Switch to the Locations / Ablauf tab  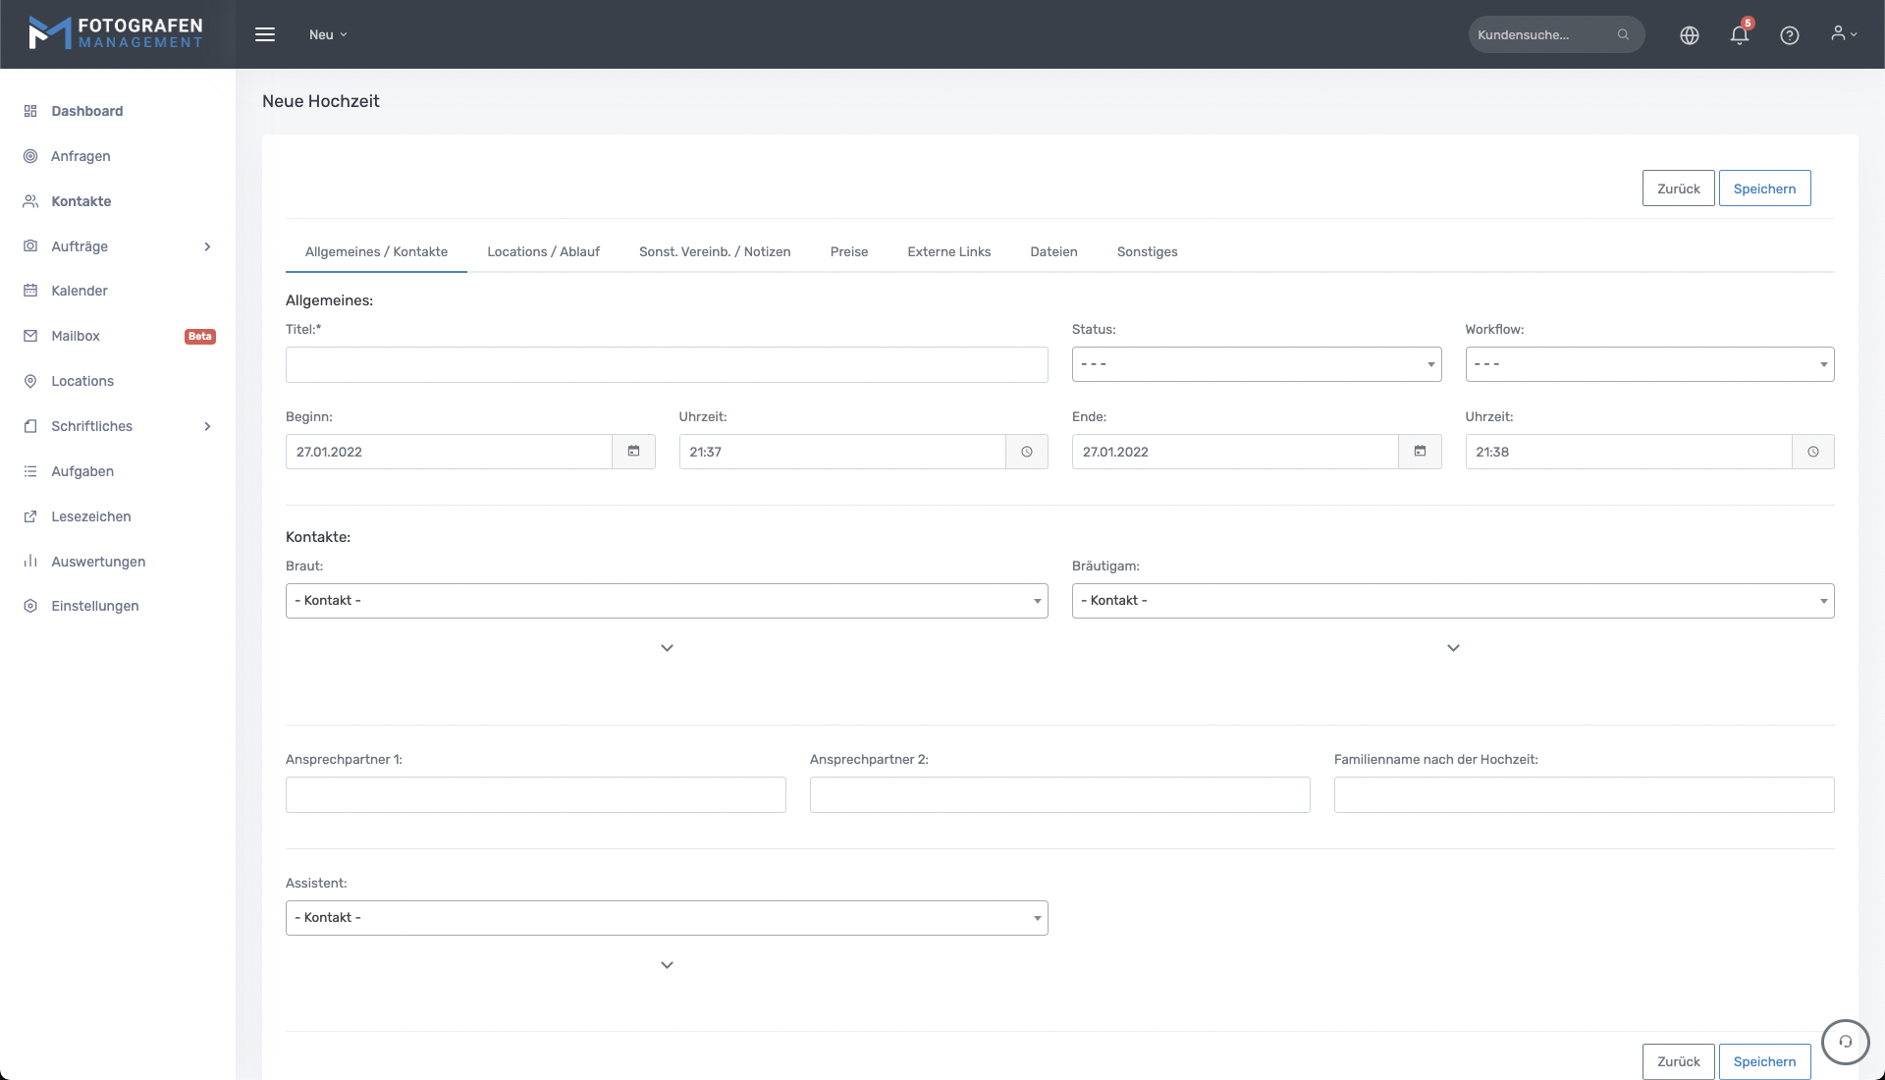543,252
